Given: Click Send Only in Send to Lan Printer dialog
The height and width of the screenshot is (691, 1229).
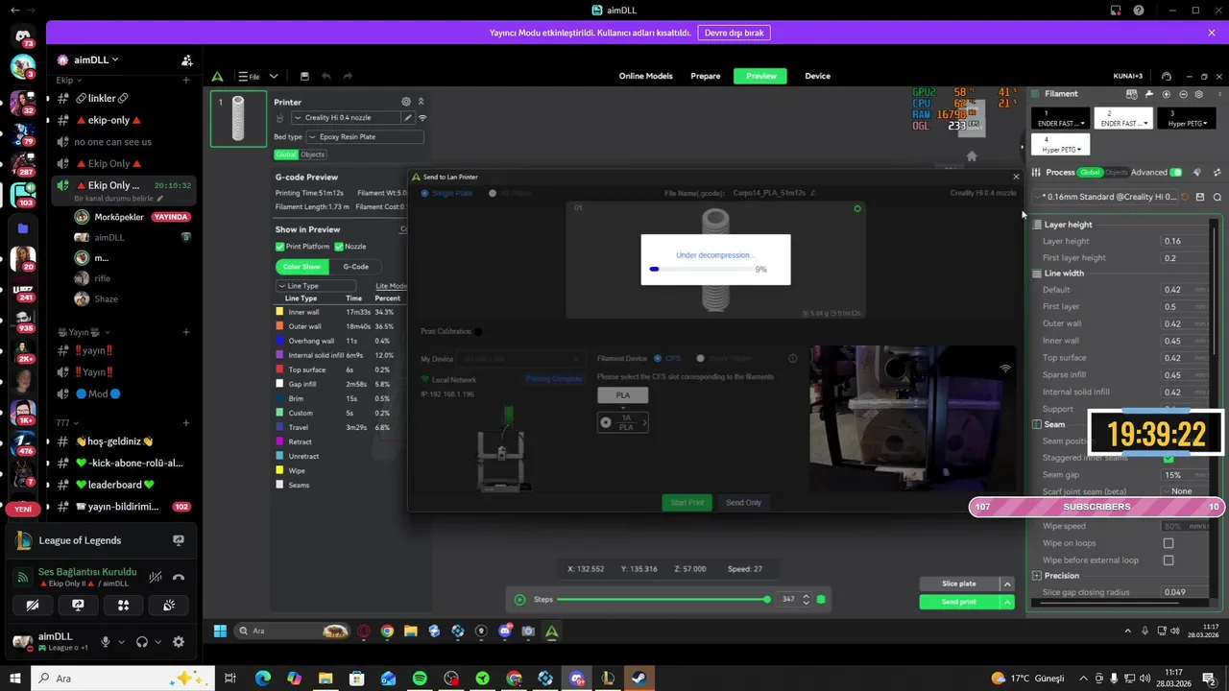Looking at the screenshot, I should (x=743, y=503).
